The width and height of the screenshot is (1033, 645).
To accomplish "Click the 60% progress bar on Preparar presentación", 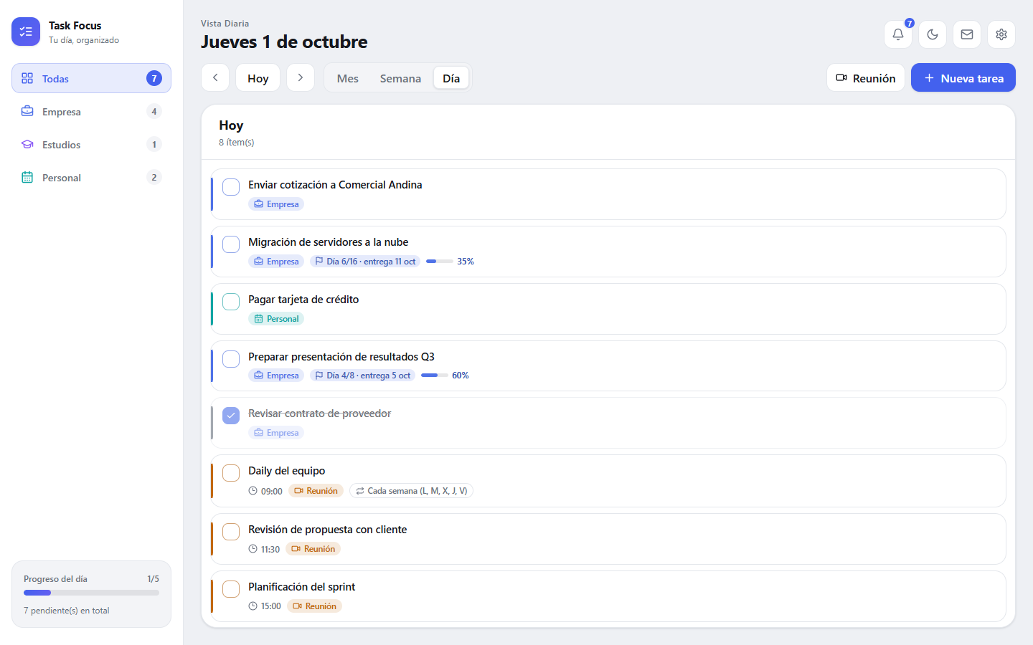I will [x=435, y=376].
